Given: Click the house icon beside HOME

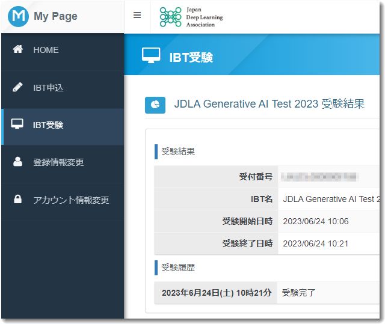Looking at the screenshot, I should 17,49.
